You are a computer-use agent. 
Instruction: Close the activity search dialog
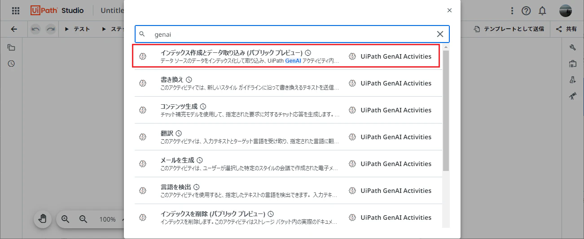449,10
